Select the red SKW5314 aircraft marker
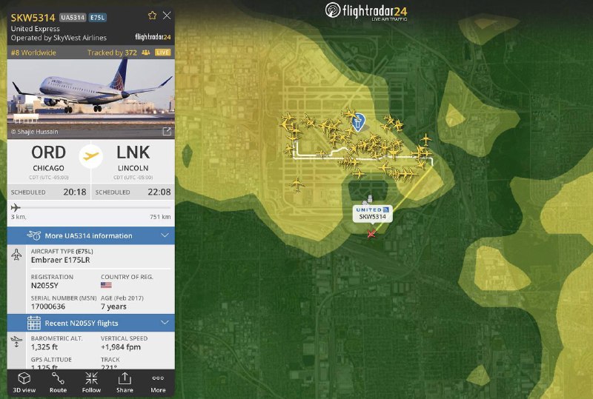593x399 pixels. (371, 234)
